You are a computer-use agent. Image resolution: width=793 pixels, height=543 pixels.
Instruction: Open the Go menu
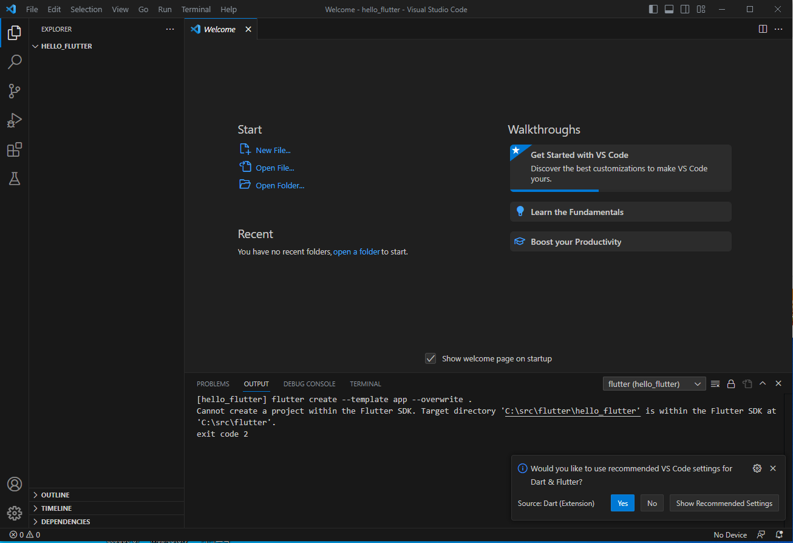point(143,9)
